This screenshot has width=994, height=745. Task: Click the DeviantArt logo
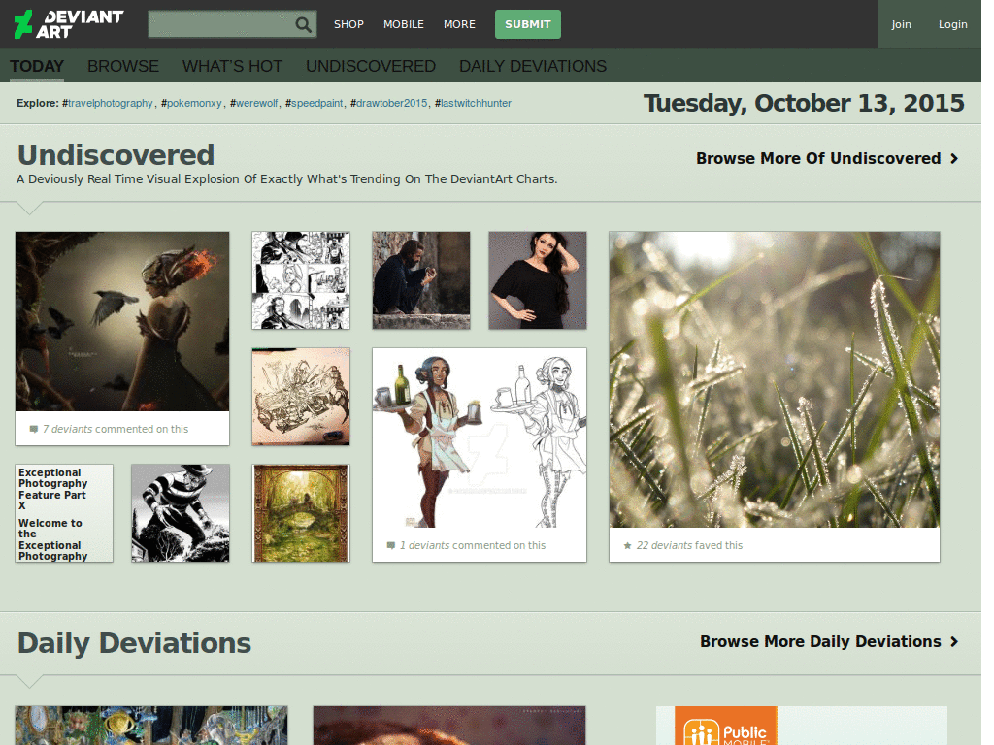(69, 24)
